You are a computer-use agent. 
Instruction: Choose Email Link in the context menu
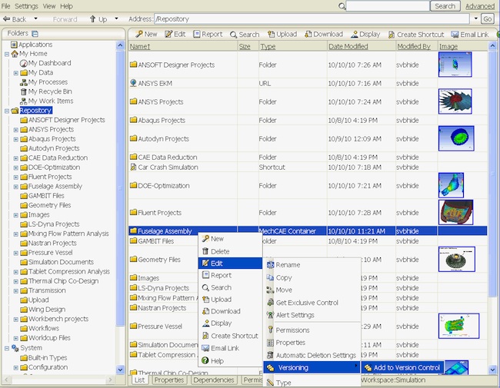pos(220,348)
